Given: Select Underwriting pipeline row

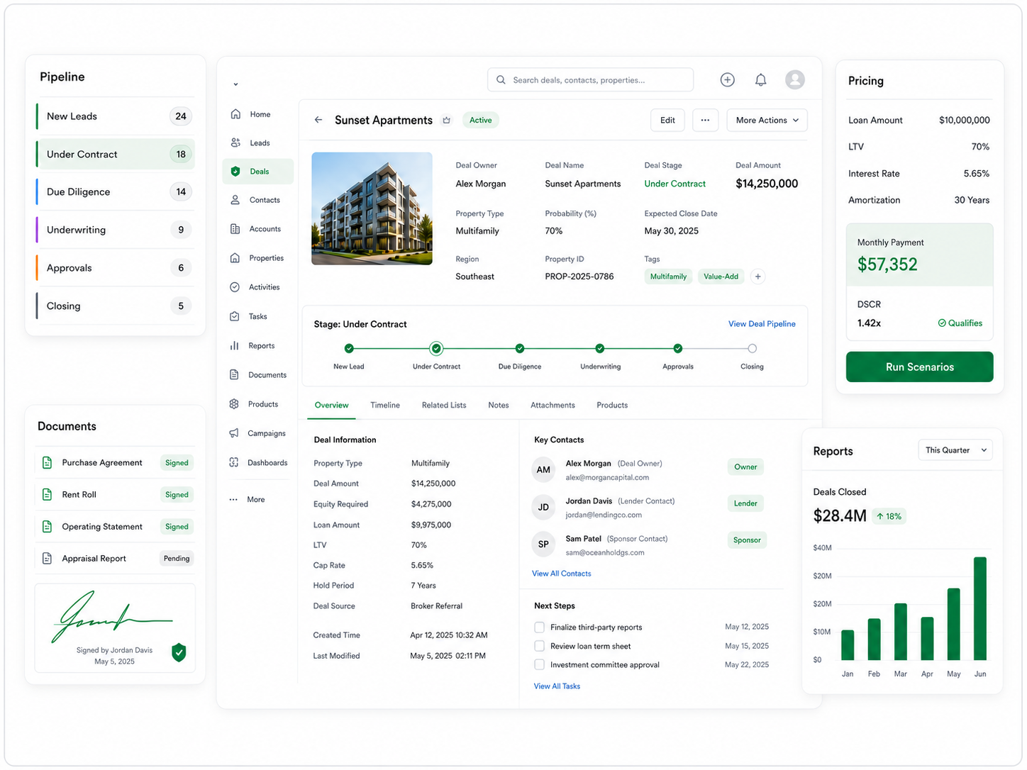Looking at the screenshot, I should 115,230.
